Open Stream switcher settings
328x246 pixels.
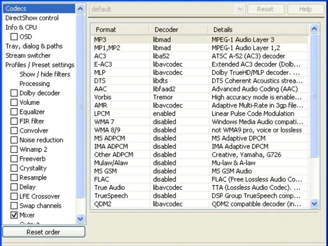pos(28,55)
